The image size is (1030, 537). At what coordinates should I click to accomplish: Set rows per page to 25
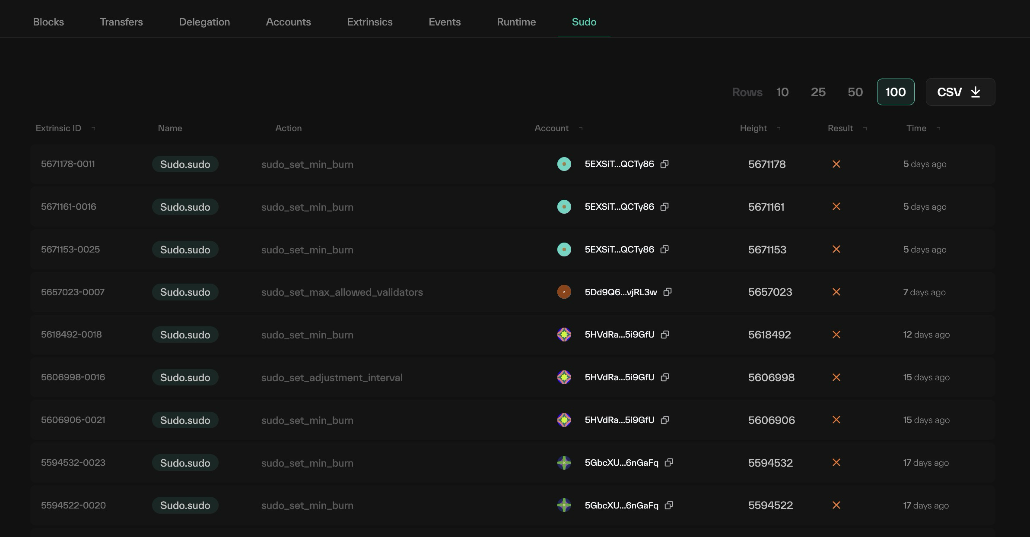pyautogui.click(x=818, y=92)
